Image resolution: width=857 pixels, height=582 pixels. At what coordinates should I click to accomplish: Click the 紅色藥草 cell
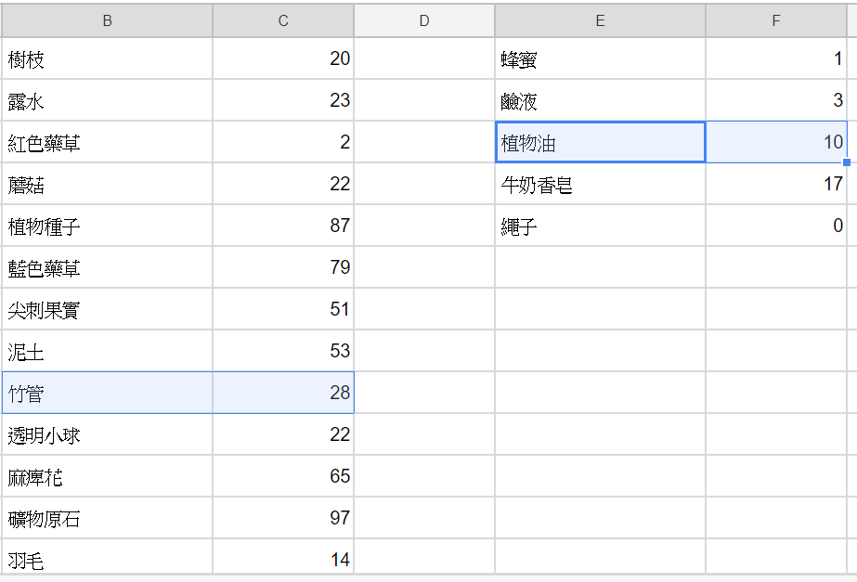(107, 142)
